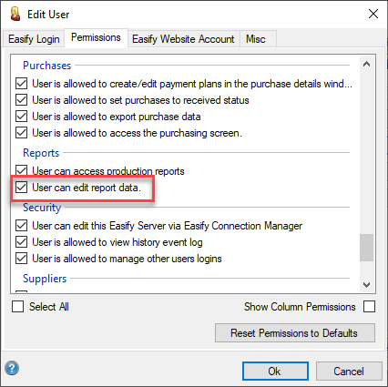
Task: Click the Edit User title bar icon
Action: [15, 14]
